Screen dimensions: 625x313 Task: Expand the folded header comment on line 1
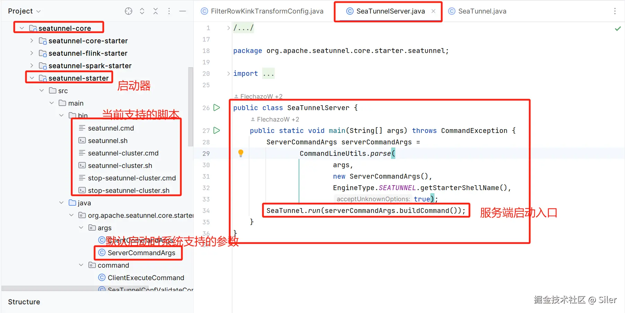click(x=228, y=28)
